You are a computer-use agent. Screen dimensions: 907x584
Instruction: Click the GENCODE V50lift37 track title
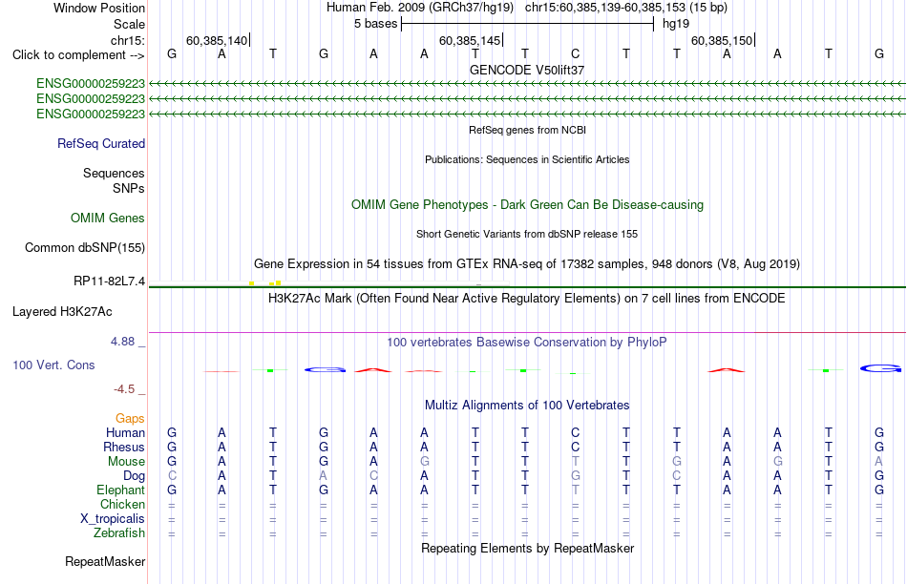(x=527, y=70)
